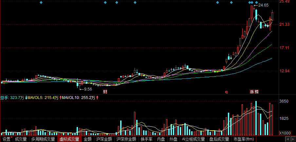Screen dimensions: 296x142
Task: Click the 21.33 price axis label
Action: (285, 24)
